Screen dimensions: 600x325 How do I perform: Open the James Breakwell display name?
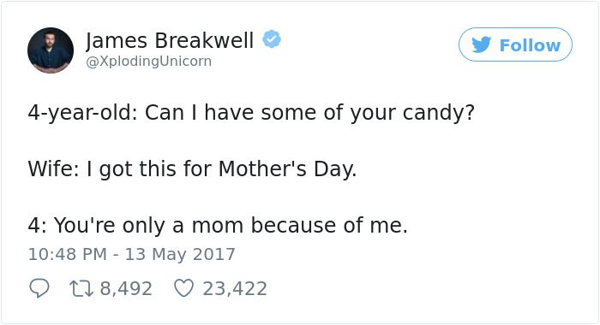point(170,40)
